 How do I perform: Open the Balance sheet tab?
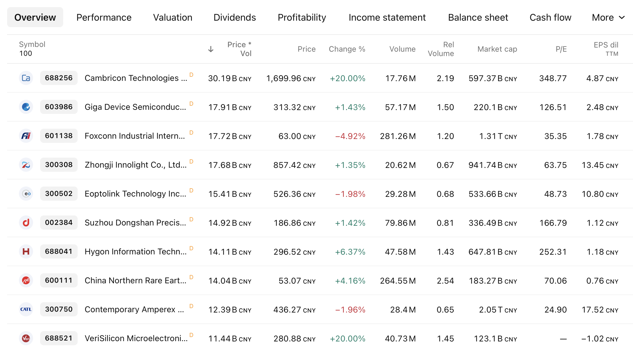coord(478,17)
